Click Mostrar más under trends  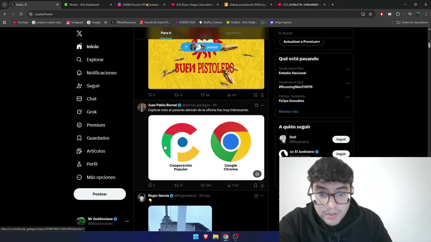288,112
